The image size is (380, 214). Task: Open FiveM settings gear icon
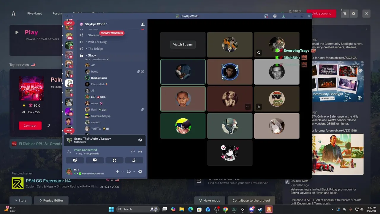[x=354, y=13]
